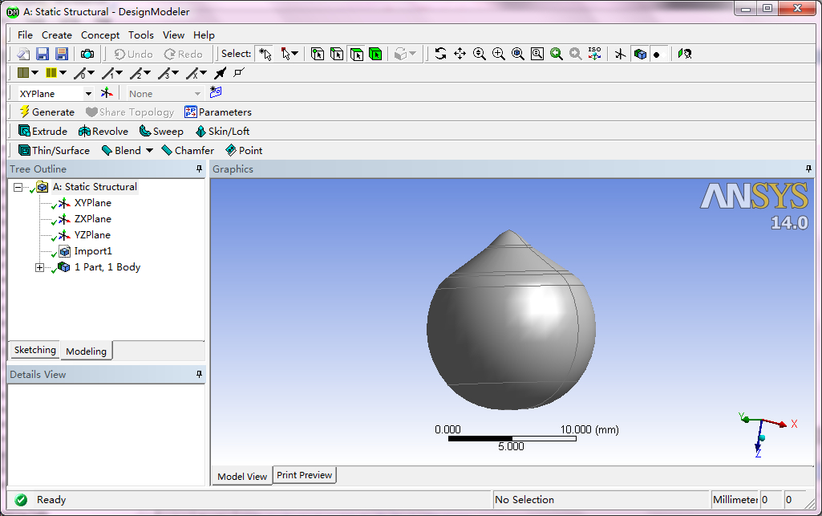822x516 pixels.
Task: Open the double edges '2' dropdown
Action: tap(148, 73)
